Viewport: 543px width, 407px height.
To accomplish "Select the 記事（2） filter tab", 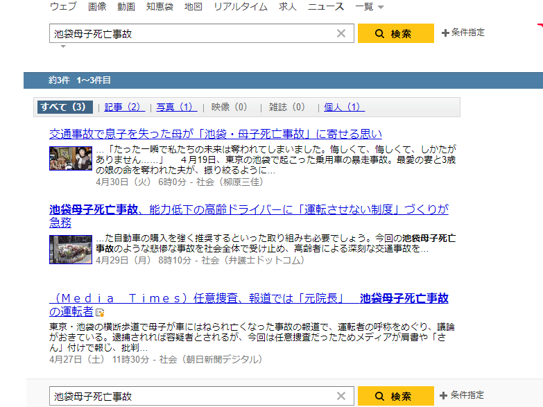I will click(x=124, y=107).
